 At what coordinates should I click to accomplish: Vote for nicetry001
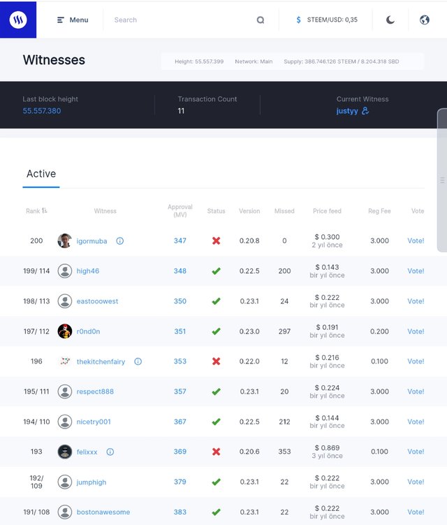416,422
